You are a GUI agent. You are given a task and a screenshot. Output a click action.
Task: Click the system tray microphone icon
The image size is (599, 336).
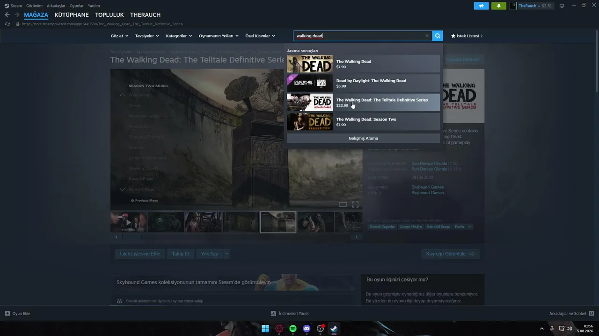click(x=552, y=329)
